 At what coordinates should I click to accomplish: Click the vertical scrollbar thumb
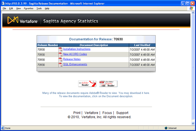(x=193, y=67)
